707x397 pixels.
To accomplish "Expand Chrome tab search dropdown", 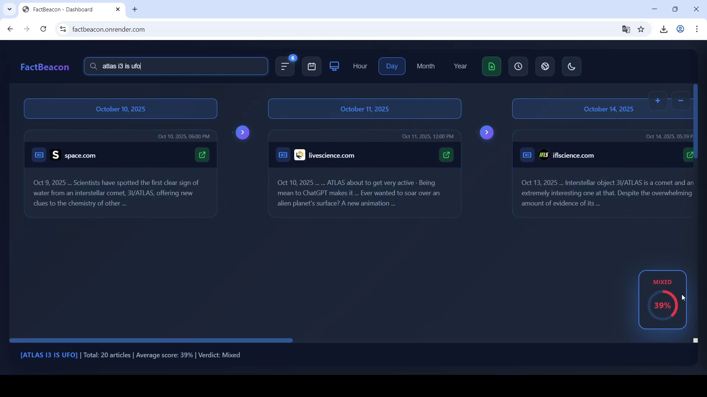I will tap(10, 9).
